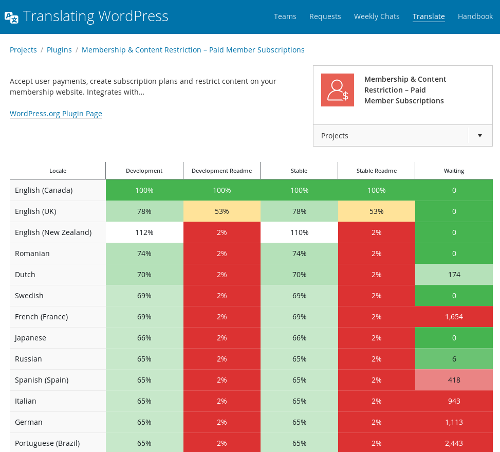Expand the Projects dropdown arrow
500x452 pixels.
pos(480,136)
